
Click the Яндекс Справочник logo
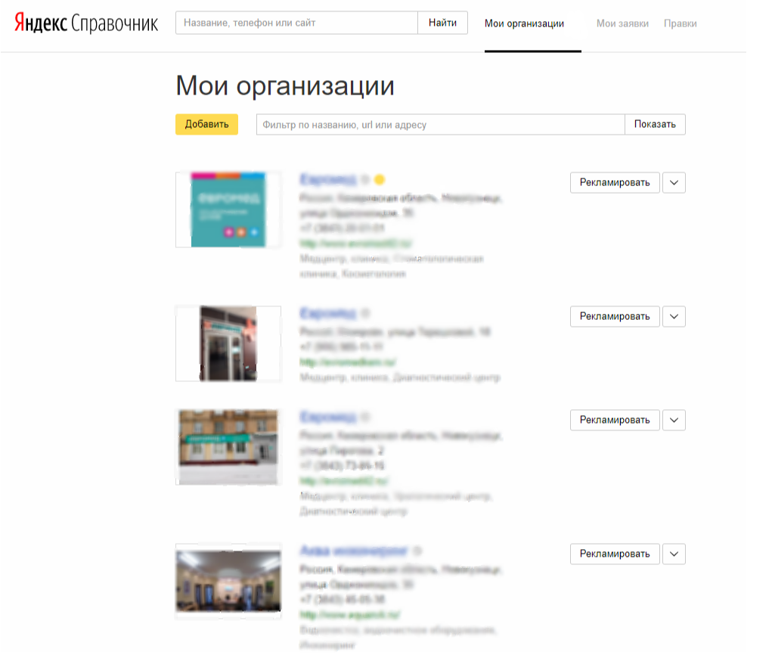pyautogui.click(x=86, y=23)
